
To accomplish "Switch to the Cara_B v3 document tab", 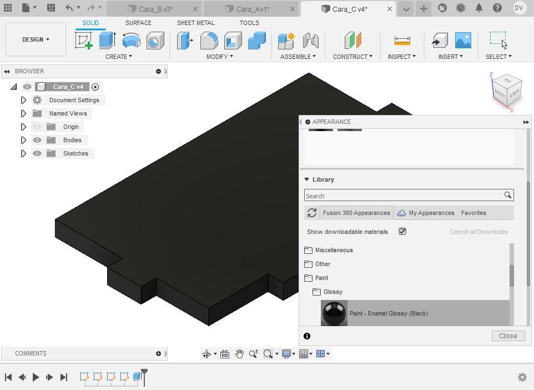I will [154, 9].
